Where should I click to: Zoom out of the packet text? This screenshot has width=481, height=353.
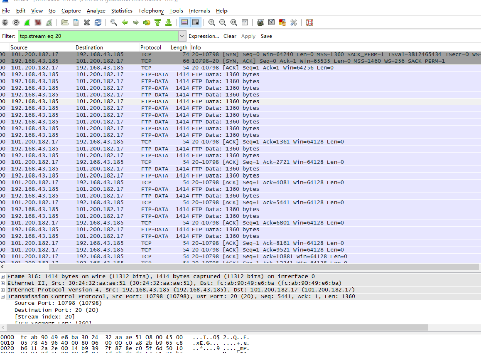pos(222,22)
